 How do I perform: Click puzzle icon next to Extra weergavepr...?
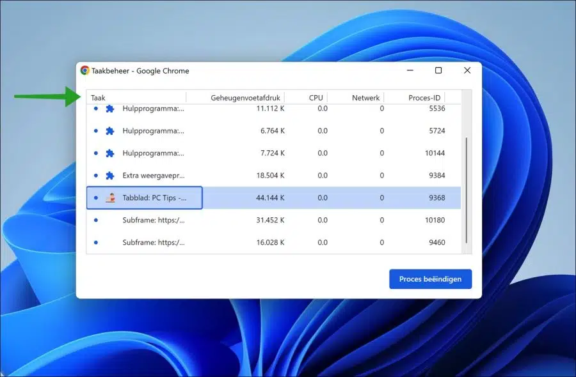pos(110,176)
